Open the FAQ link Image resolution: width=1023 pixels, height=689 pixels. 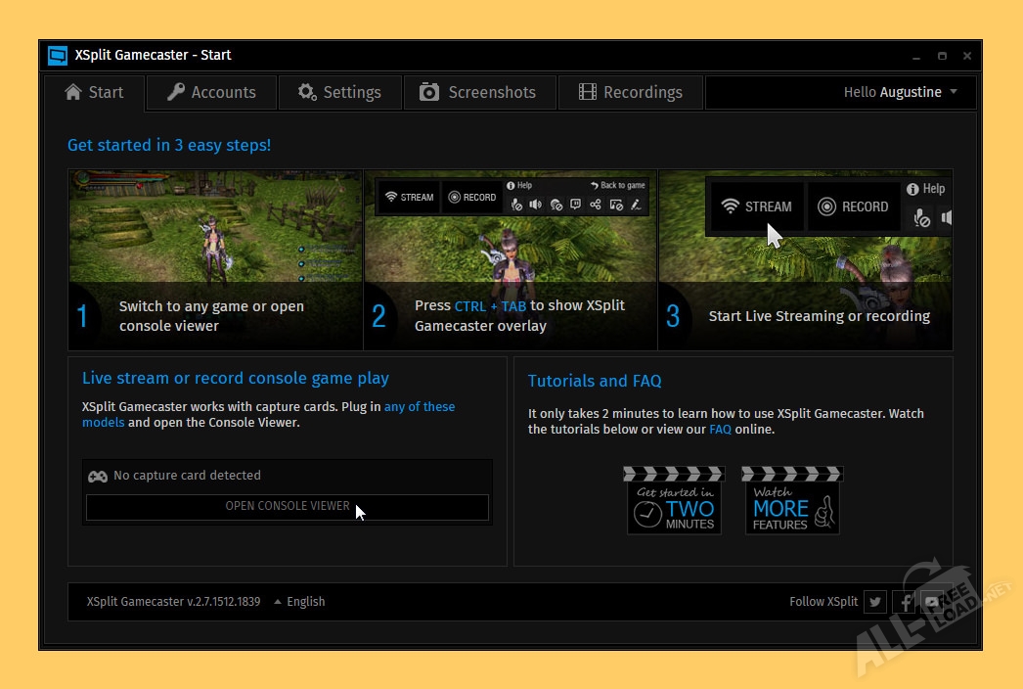[720, 430]
